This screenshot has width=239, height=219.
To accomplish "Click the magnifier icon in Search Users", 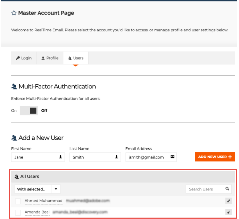I will tap(228, 189).
